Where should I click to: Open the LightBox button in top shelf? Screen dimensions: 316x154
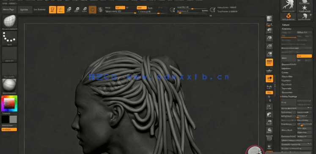click(25, 10)
